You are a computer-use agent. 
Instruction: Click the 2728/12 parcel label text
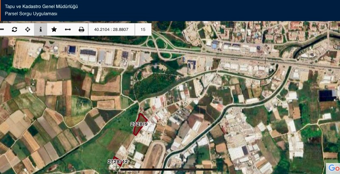point(118,162)
